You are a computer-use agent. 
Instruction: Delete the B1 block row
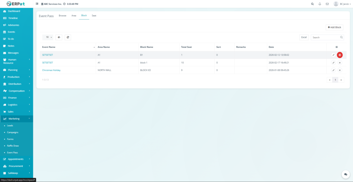click(x=340, y=55)
